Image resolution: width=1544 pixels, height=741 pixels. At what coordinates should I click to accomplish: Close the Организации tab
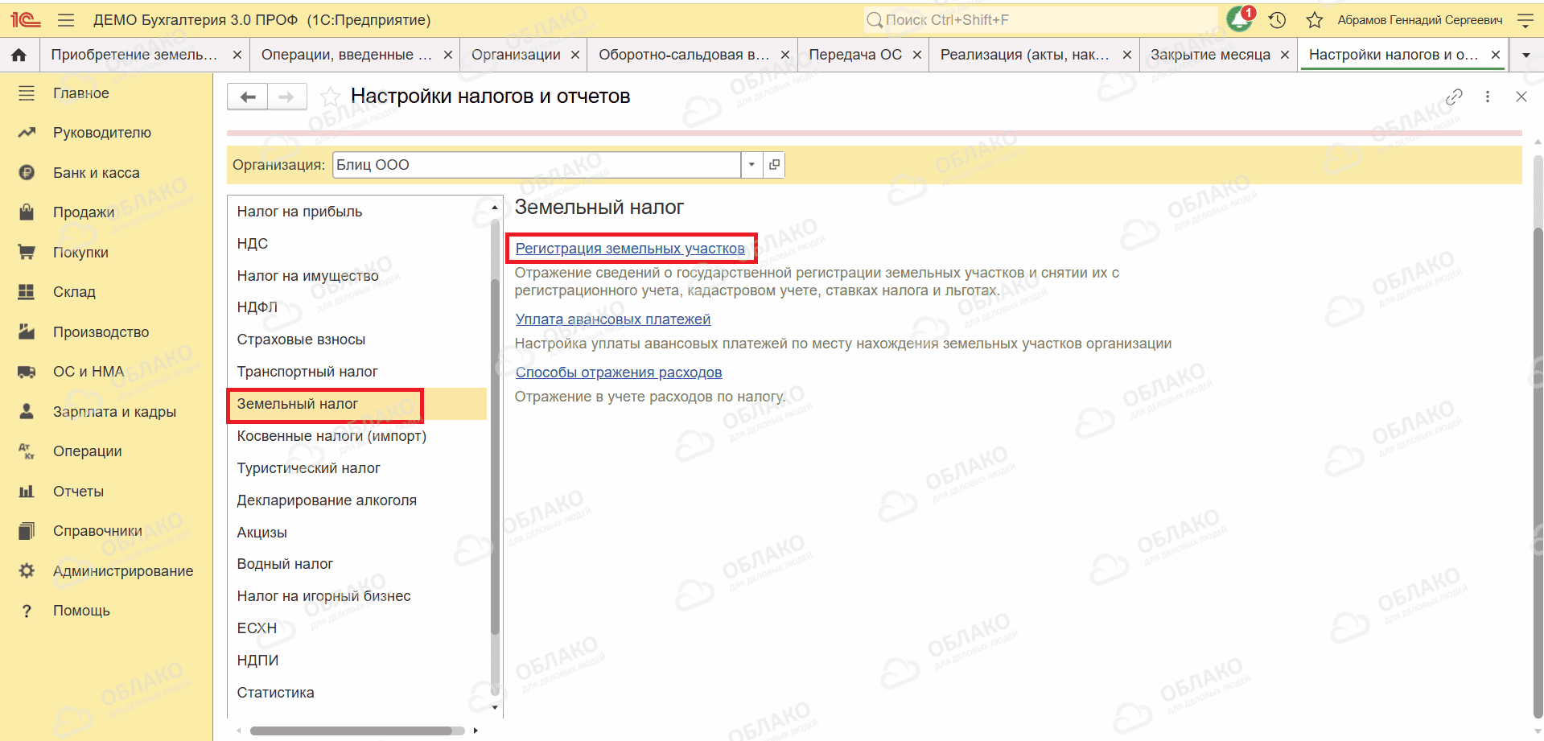pyautogui.click(x=575, y=55)
